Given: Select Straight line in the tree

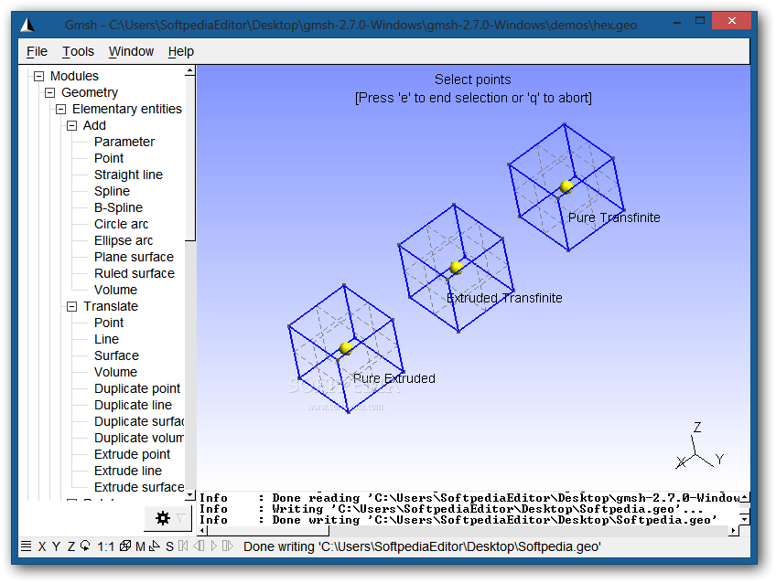Looking at the screenshot, I should 128,175.
